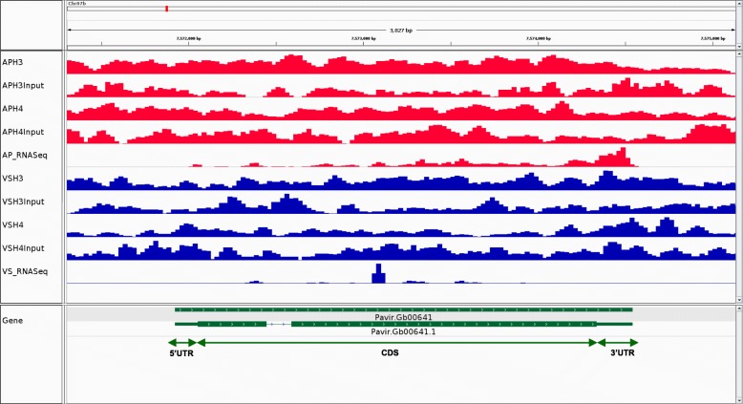Select the VS_RNASeq track label
The height and width of the screenshot is (404, 743).
tap(25, 271)
